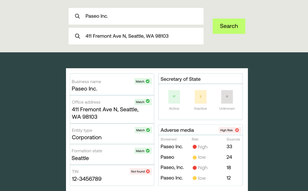Viewport: 308px width, 191px height.
Task: Click the low risk label in the 24 sources row
Action: [202, 157]
